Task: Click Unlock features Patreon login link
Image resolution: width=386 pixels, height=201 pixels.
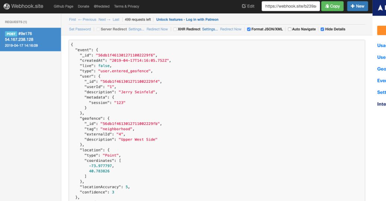Action: pyautogui.click(x=187, y=19)
